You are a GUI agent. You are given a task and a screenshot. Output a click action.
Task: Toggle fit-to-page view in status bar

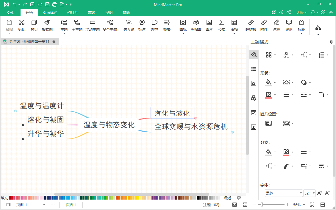[x=235, y=205]
